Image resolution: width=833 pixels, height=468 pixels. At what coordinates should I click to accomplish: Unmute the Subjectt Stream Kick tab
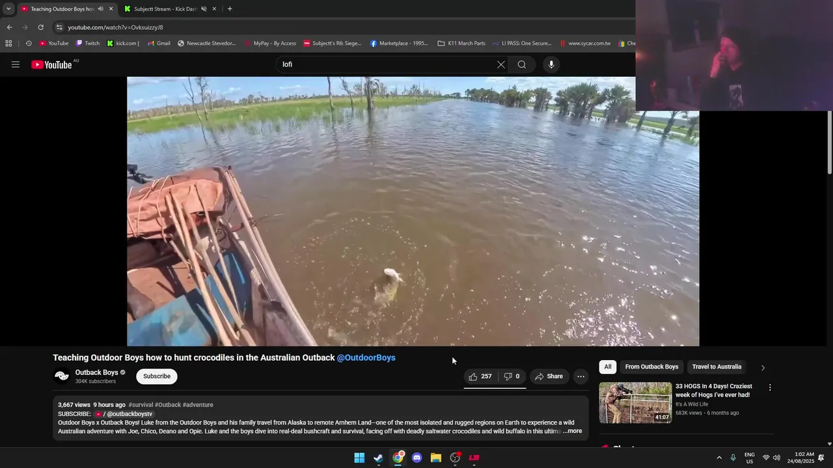(x=204, y=9)
